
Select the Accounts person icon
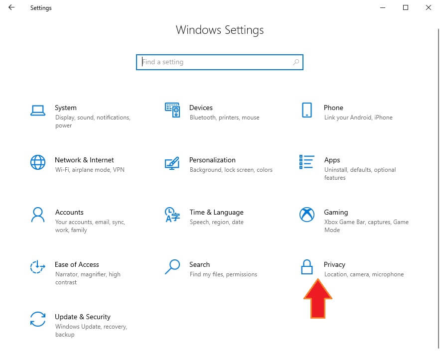coord(37,215)
